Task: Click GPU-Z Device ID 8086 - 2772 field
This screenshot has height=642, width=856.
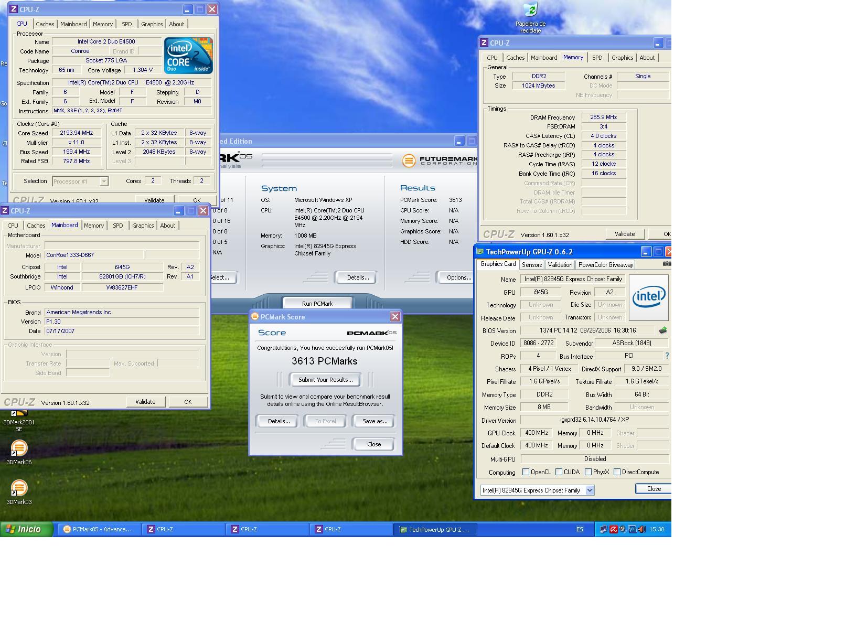Action: pos(539,343)
